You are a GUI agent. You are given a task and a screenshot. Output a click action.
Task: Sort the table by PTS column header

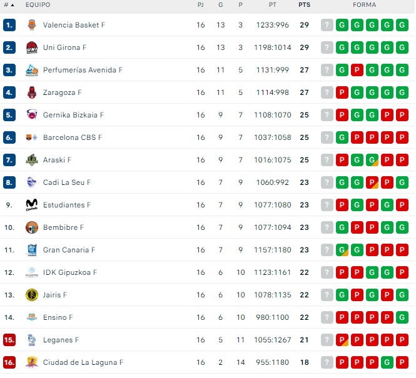(304, 5)
